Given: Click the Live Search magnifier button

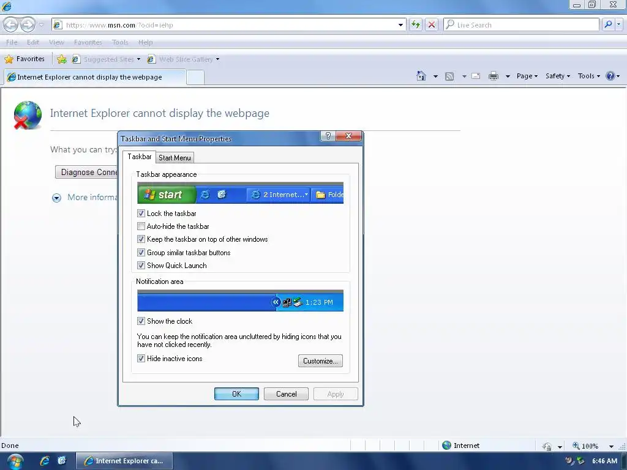Looking at the screenshot, I should [608, 24].
